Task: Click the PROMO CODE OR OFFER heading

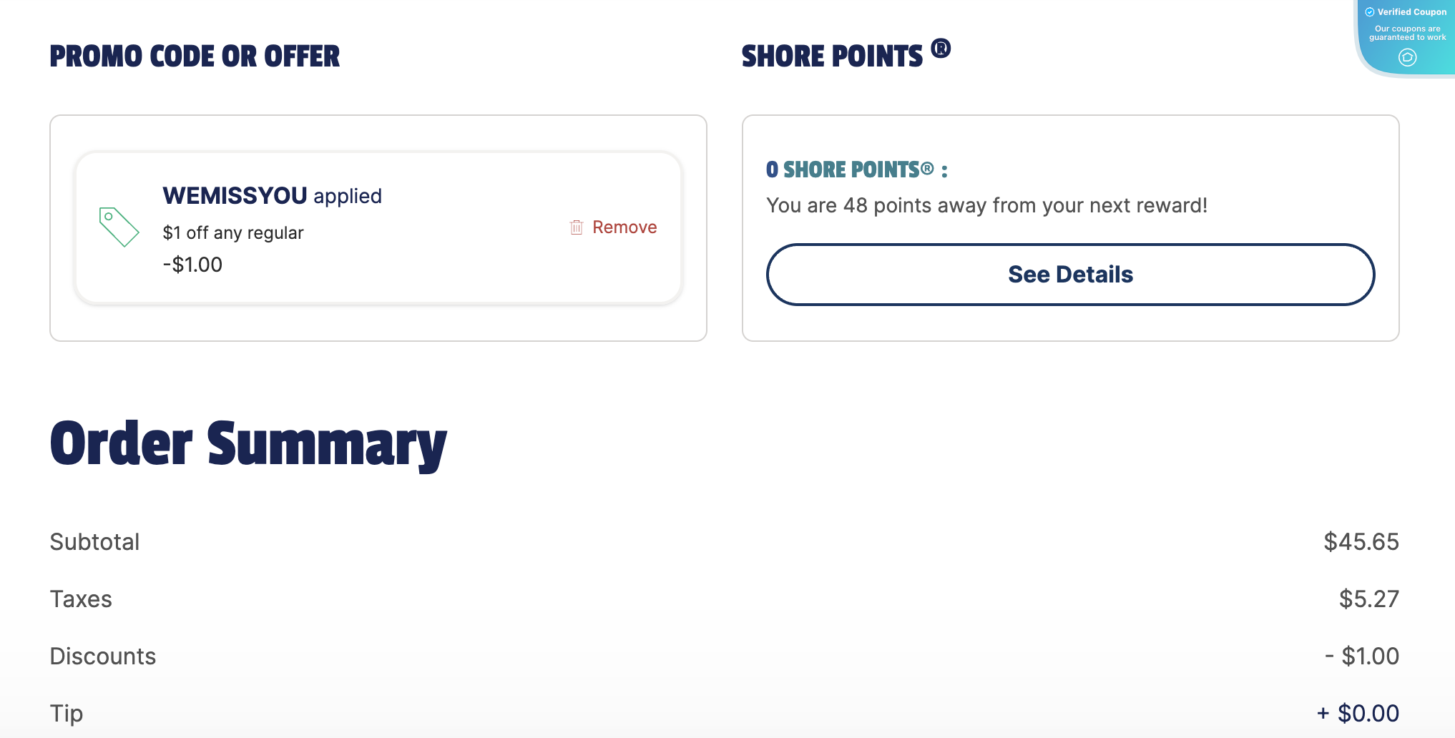Action: point(195,56)
